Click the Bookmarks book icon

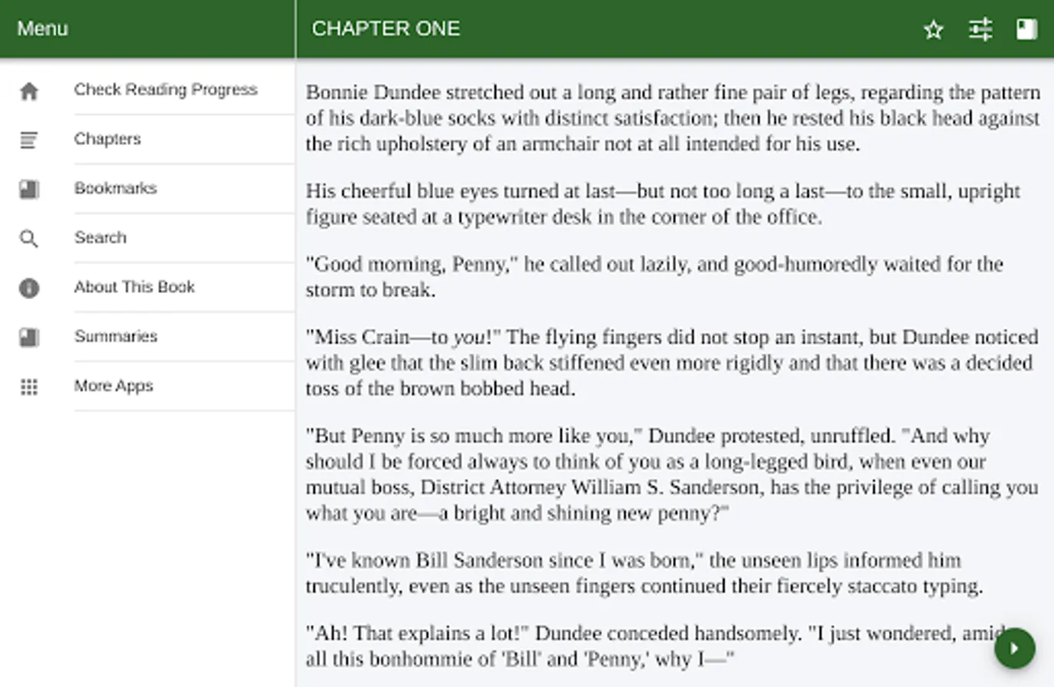click(29, 189)
